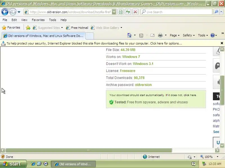The height and width of the screenshot is (168, 225).
Task: Click the status bar security warning icon
Action: pyautogui.click(x=3, y=157)
